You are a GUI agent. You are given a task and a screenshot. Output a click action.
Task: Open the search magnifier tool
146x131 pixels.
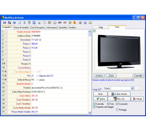pyautogui.click(x=9, y=22)
